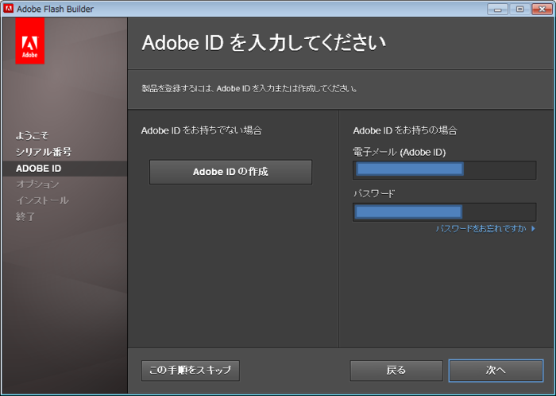Select the 終了 step in the sidebar

tap(25, 216)
